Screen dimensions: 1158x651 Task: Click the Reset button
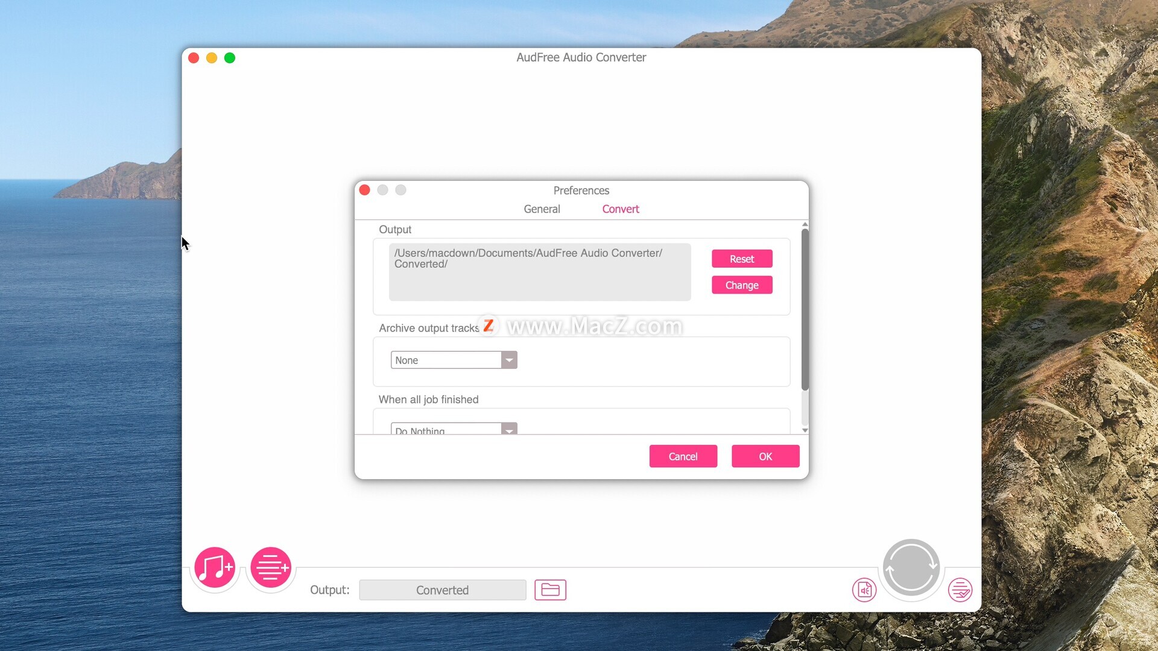(x=742, y=259)
